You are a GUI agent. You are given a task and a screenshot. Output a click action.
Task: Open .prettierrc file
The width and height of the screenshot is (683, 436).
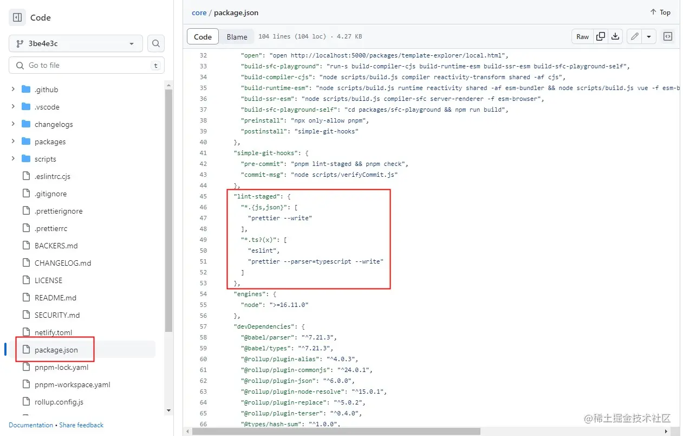pyautogui.click(x=51, y=228)
